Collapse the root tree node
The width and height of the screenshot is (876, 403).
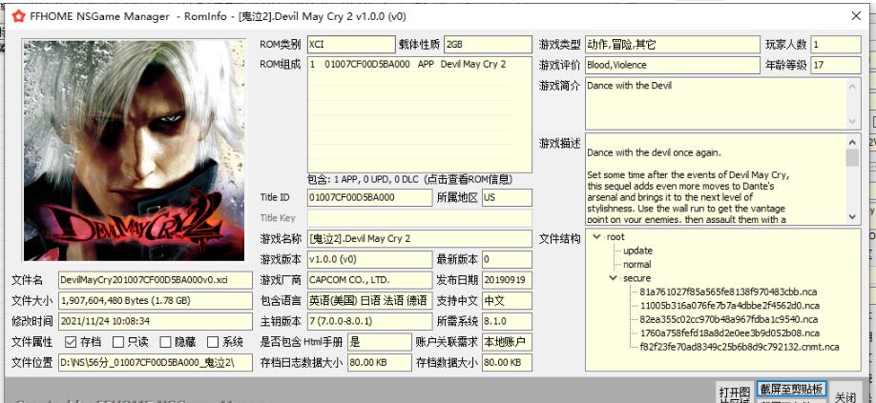[598, 237]
